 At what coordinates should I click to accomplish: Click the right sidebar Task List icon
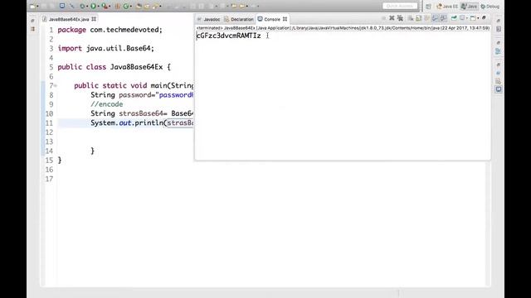pos(499,30)
